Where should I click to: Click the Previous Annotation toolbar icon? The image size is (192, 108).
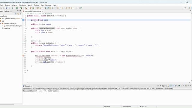coord(62,8)
